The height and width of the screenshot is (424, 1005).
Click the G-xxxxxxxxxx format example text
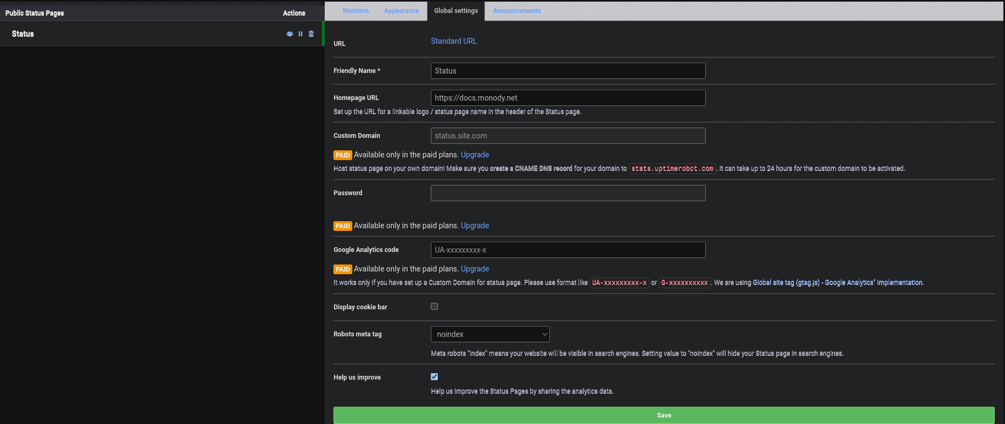coord(685,283)
